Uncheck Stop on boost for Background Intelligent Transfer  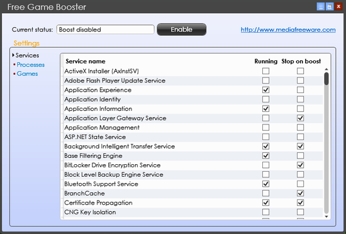pos(300,147)
